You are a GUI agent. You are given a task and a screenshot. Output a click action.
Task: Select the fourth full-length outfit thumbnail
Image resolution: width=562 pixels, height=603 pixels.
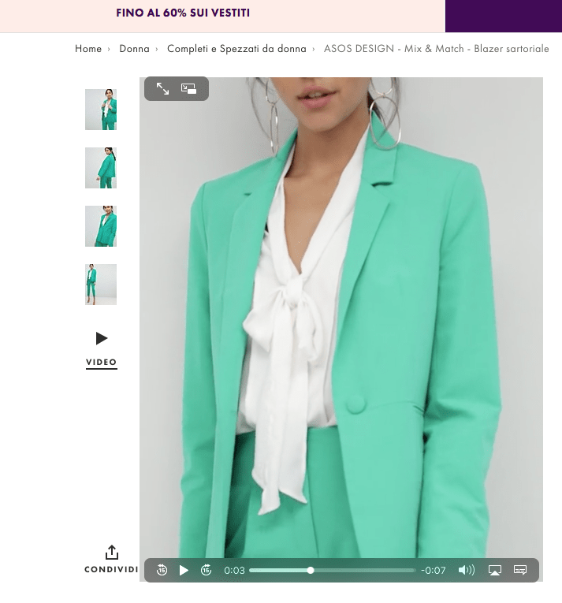pyautogui.click(x=101, y=285)
